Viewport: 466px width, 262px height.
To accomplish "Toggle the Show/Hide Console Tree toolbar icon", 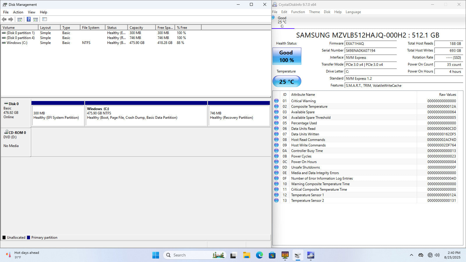I will point(20,20).
